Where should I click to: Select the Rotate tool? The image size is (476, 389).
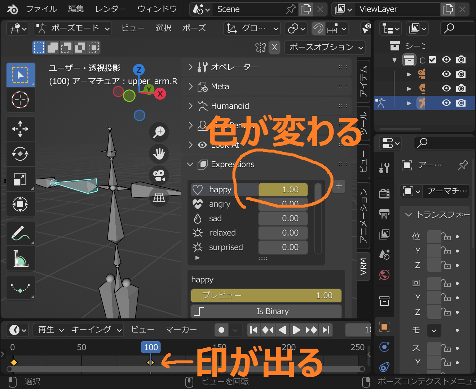pos(21,154)
